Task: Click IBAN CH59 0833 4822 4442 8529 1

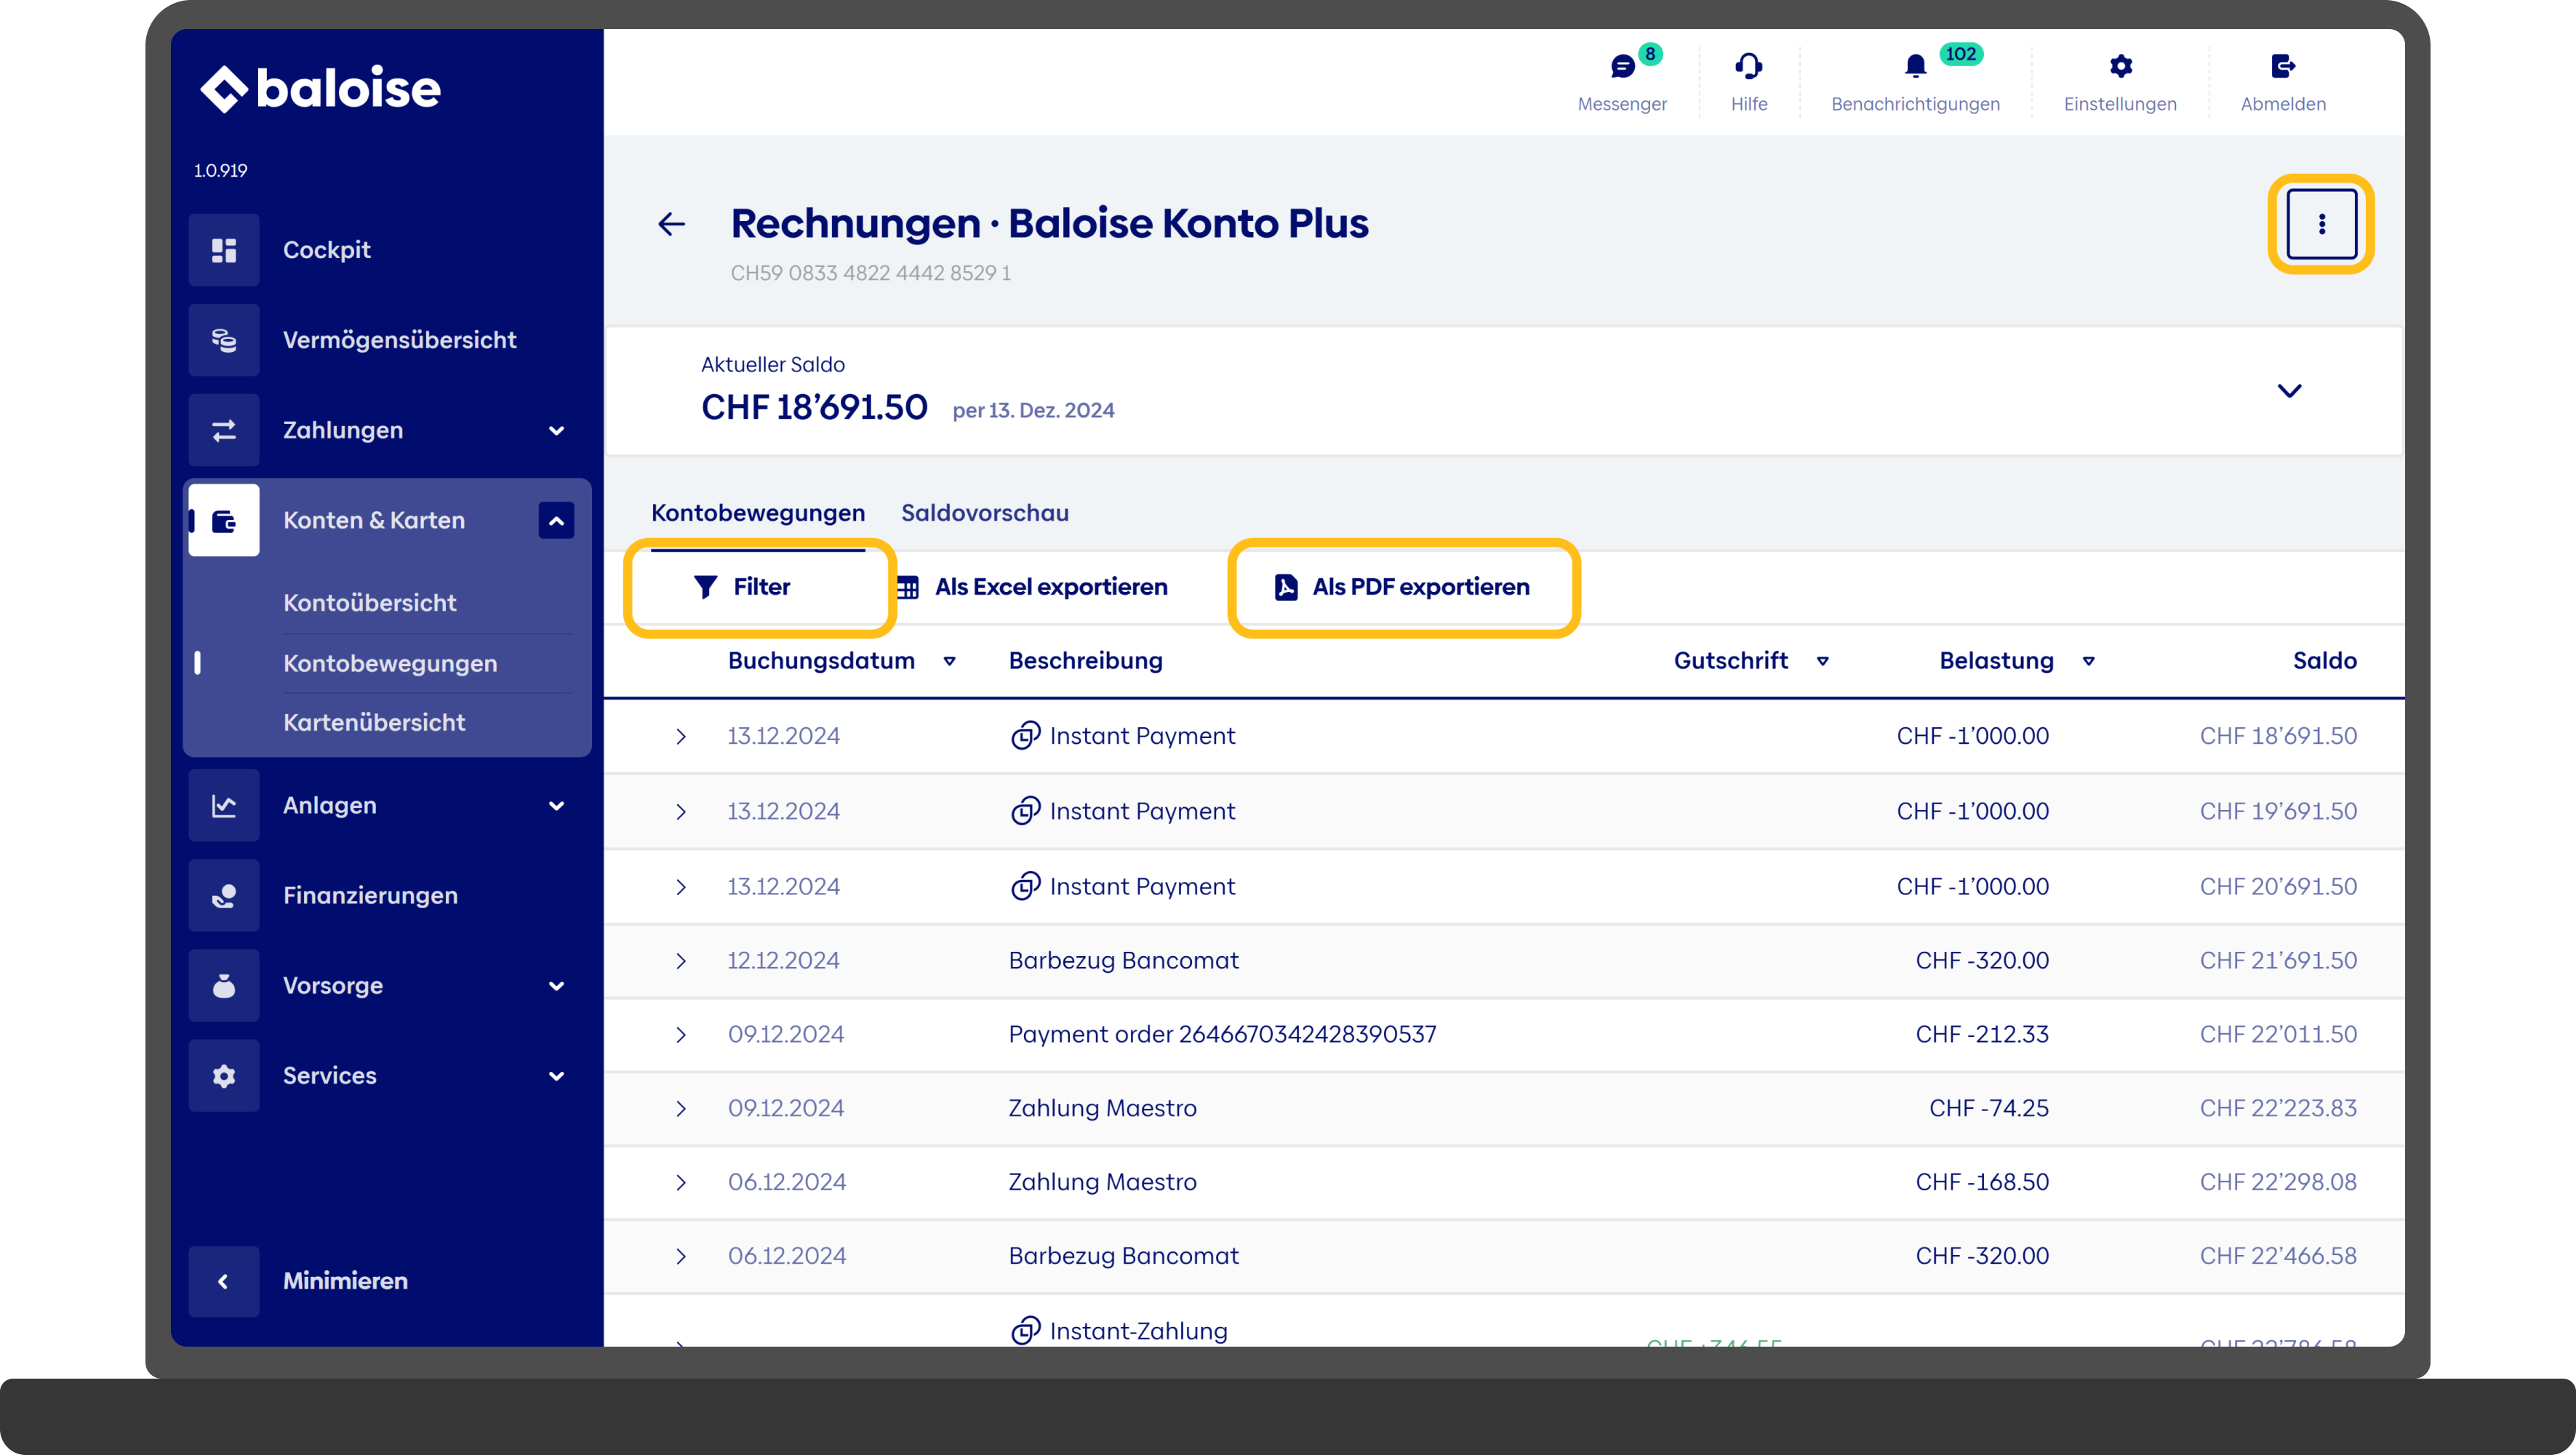Action: 871,273
